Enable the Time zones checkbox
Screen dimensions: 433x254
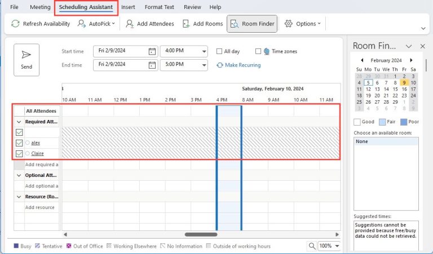tap(258, 51)
